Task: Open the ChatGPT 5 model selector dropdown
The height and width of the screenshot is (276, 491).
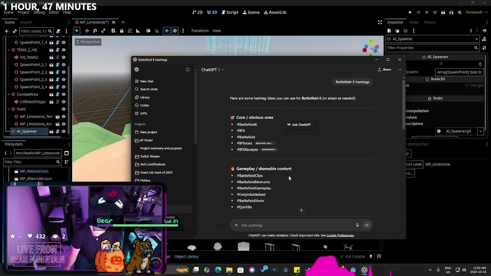Action: coord(213,70)
